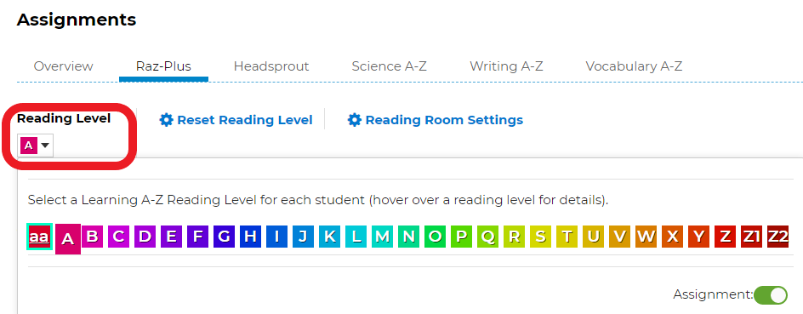Select the yellow reading level T swatch
The height and width of the screenshot is (314, 803).
tap(567, 237)
